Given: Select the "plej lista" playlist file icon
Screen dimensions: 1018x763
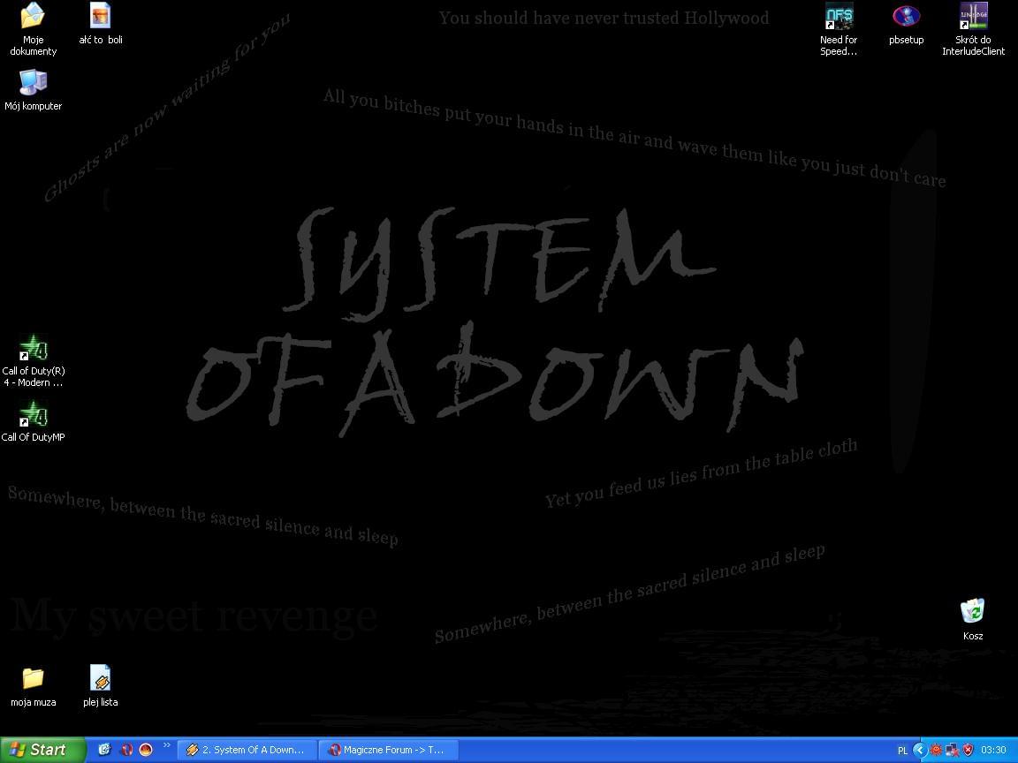Looking at the screenshot, I should pyautogui.click(x=101, y=686).
